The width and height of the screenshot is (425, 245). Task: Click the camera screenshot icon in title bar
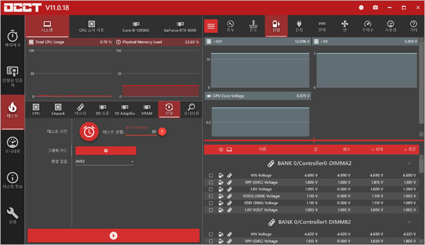coord(375,7)
